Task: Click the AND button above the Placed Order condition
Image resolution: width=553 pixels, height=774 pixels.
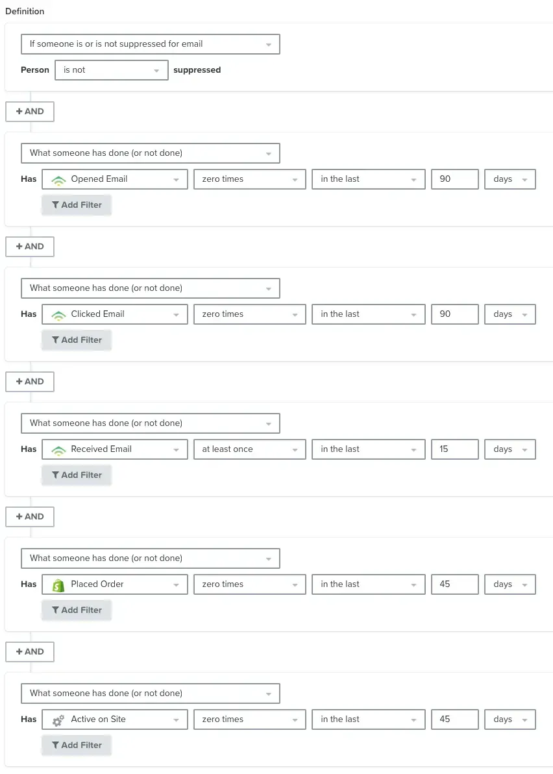Action: (x=30, y=517)
